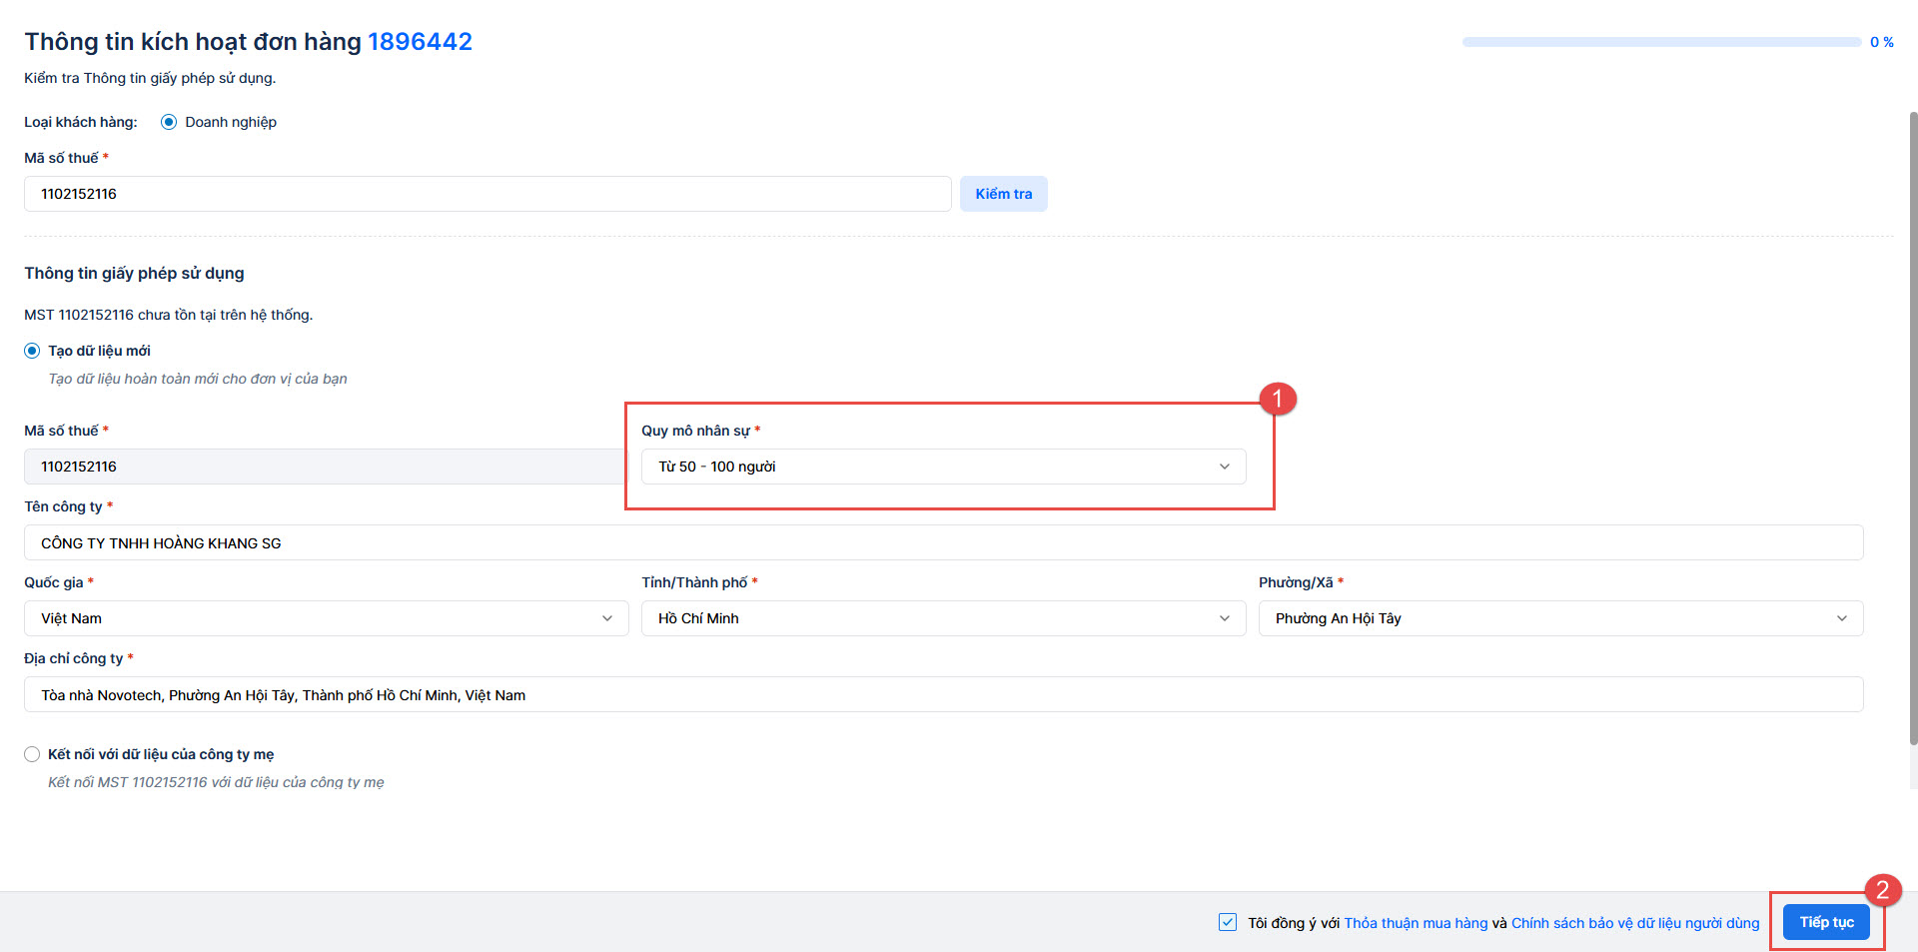Expand the Quốc gia dropdown
1918x952 pixels.
coord(326,618)
